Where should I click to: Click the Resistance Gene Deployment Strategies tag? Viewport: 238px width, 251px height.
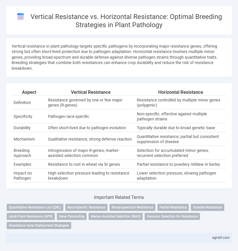[x=39, y=226]
